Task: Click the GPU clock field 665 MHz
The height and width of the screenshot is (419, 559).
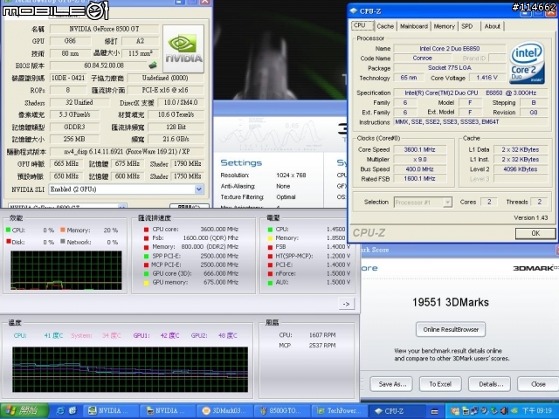Action: click(x=66, y=164)
